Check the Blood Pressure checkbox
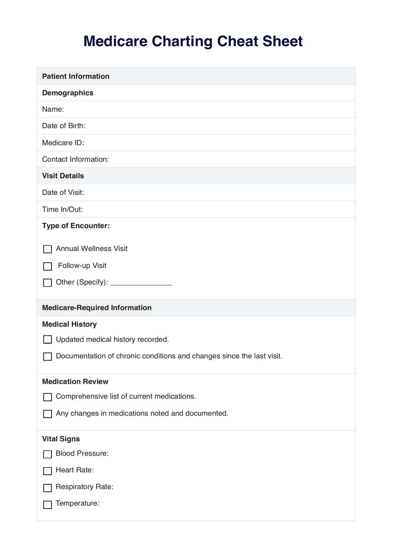 pos(48,454)
